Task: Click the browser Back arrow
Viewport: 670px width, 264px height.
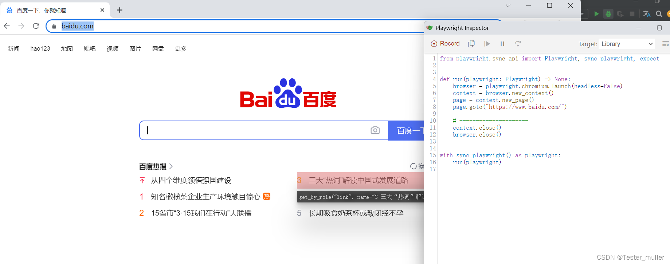Action: pos(7,26)
